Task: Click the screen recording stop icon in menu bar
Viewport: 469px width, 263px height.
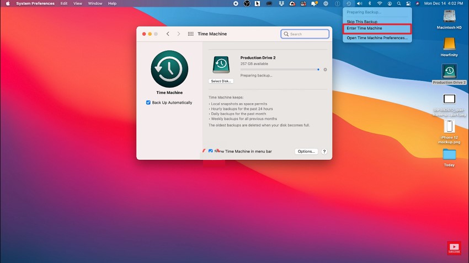Action: point(236,4)
